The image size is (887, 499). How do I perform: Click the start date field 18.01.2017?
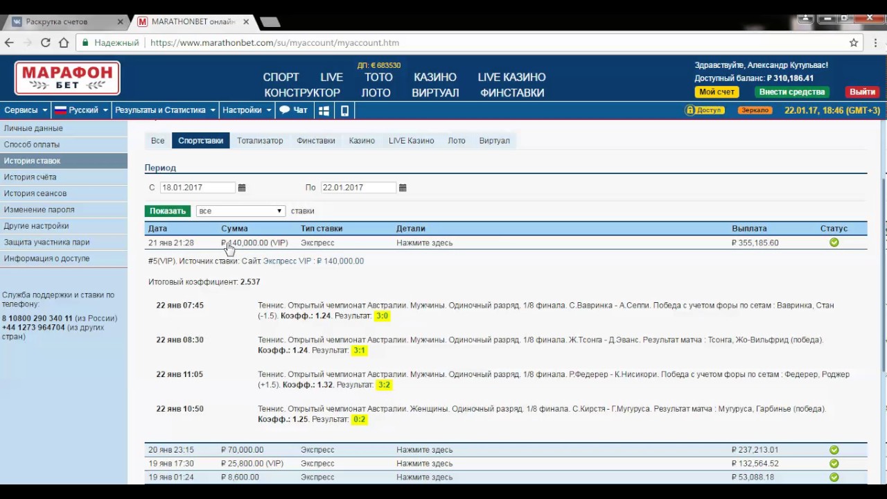coord(197,188)
